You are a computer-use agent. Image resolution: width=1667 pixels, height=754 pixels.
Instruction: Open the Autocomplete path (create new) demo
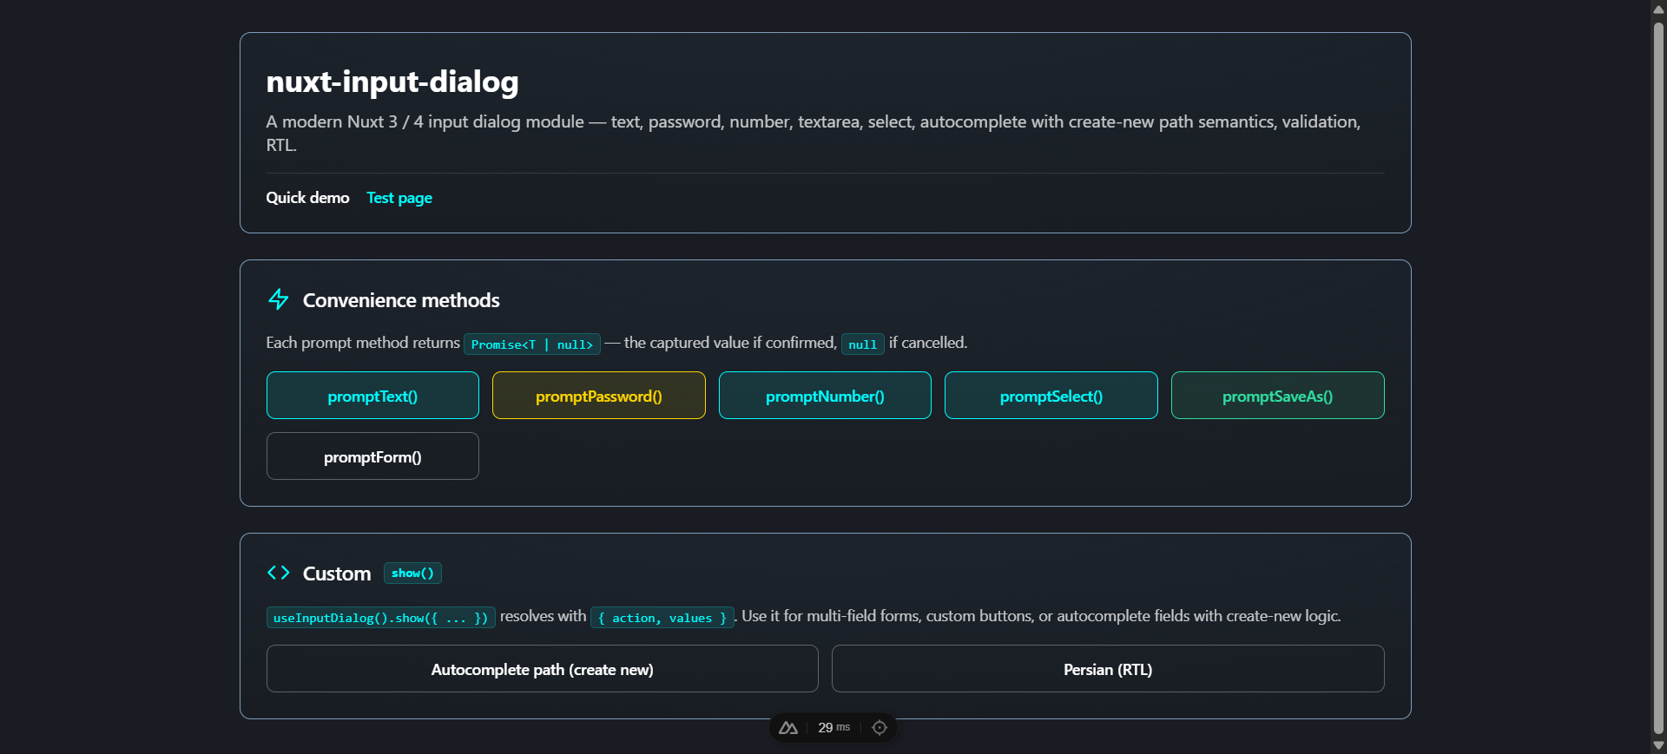tap(543, 669)
